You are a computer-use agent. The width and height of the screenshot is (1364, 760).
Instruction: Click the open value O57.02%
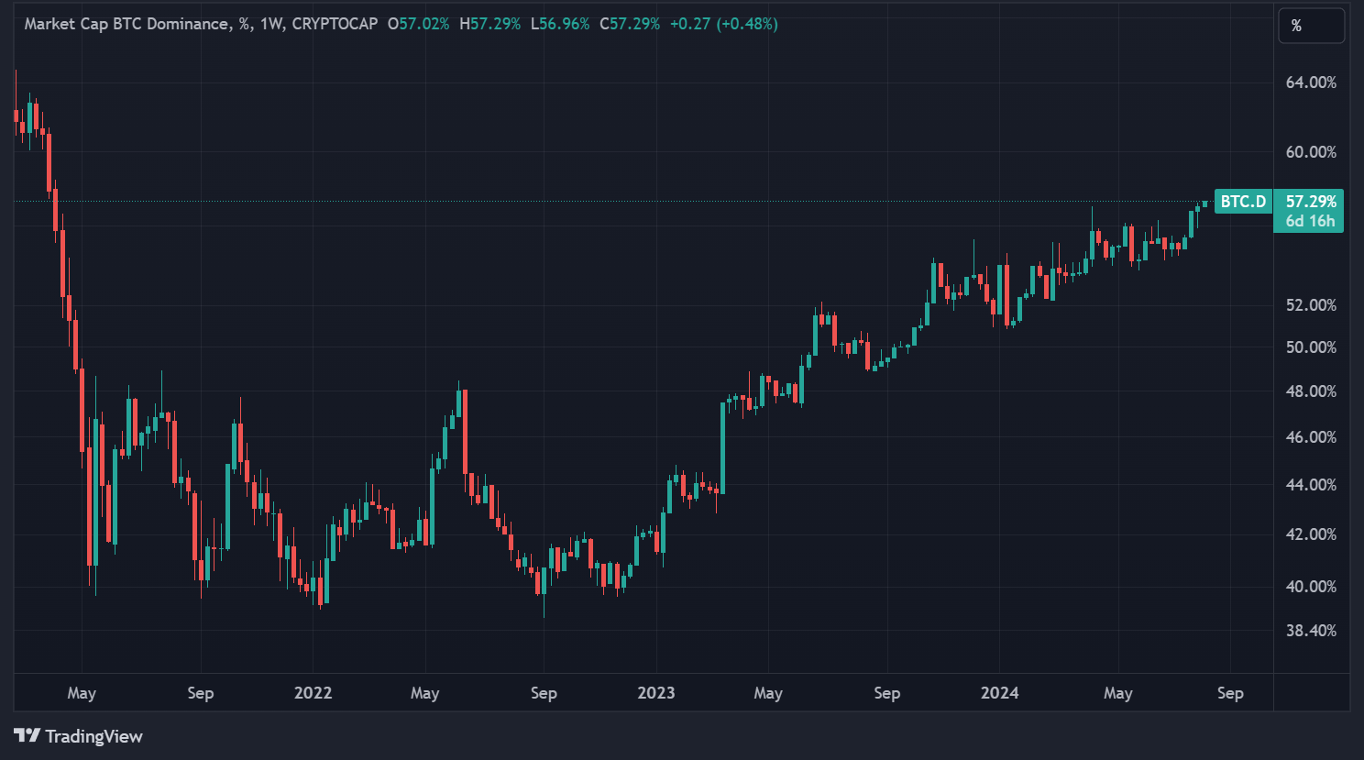(x=418, y=24)
